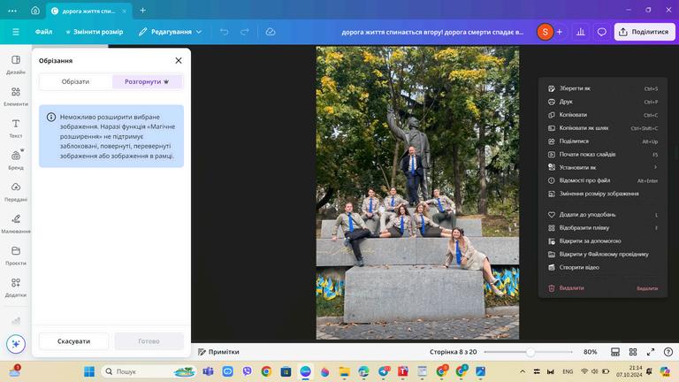Open Viber from the taskbar
Image resolution: width=679 pixels, height=382 pixels.
tap(247, 371)
